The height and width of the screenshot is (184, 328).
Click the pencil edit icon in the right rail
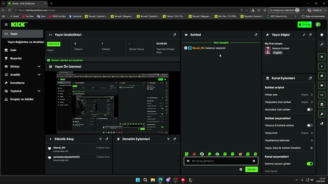pyautogui.click(x=322, y=44)
